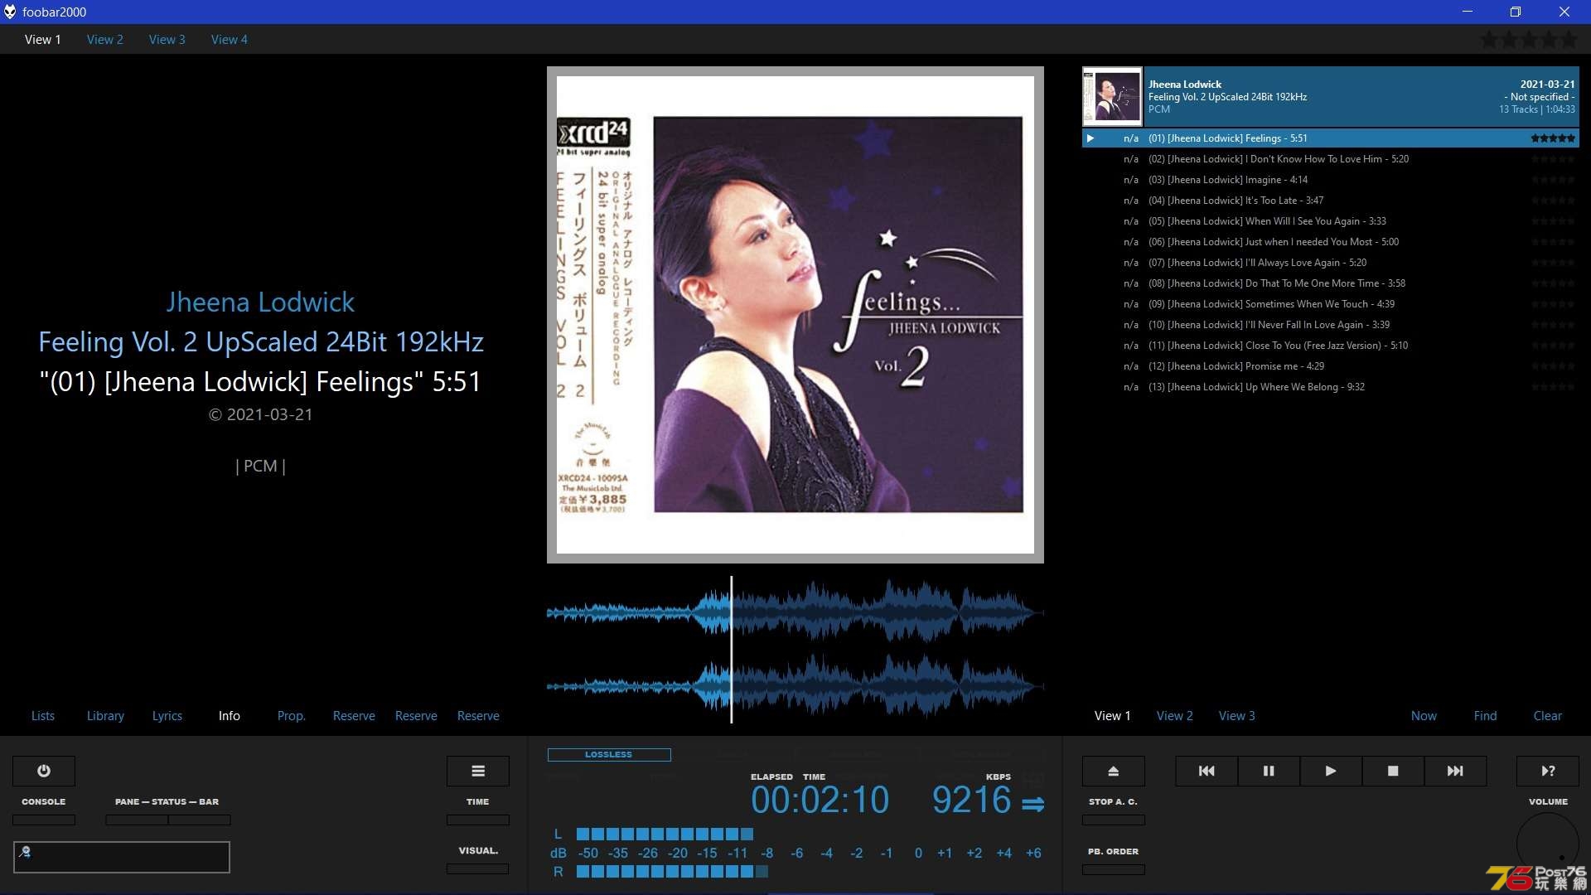The image size is (1591, 895).
Task: Skip to the previous track
Action: [x=1207, y=771]
